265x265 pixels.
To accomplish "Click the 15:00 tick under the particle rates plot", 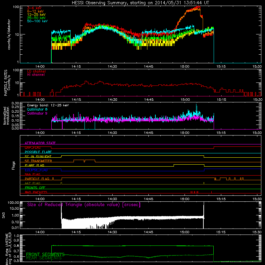I will 185,100.
